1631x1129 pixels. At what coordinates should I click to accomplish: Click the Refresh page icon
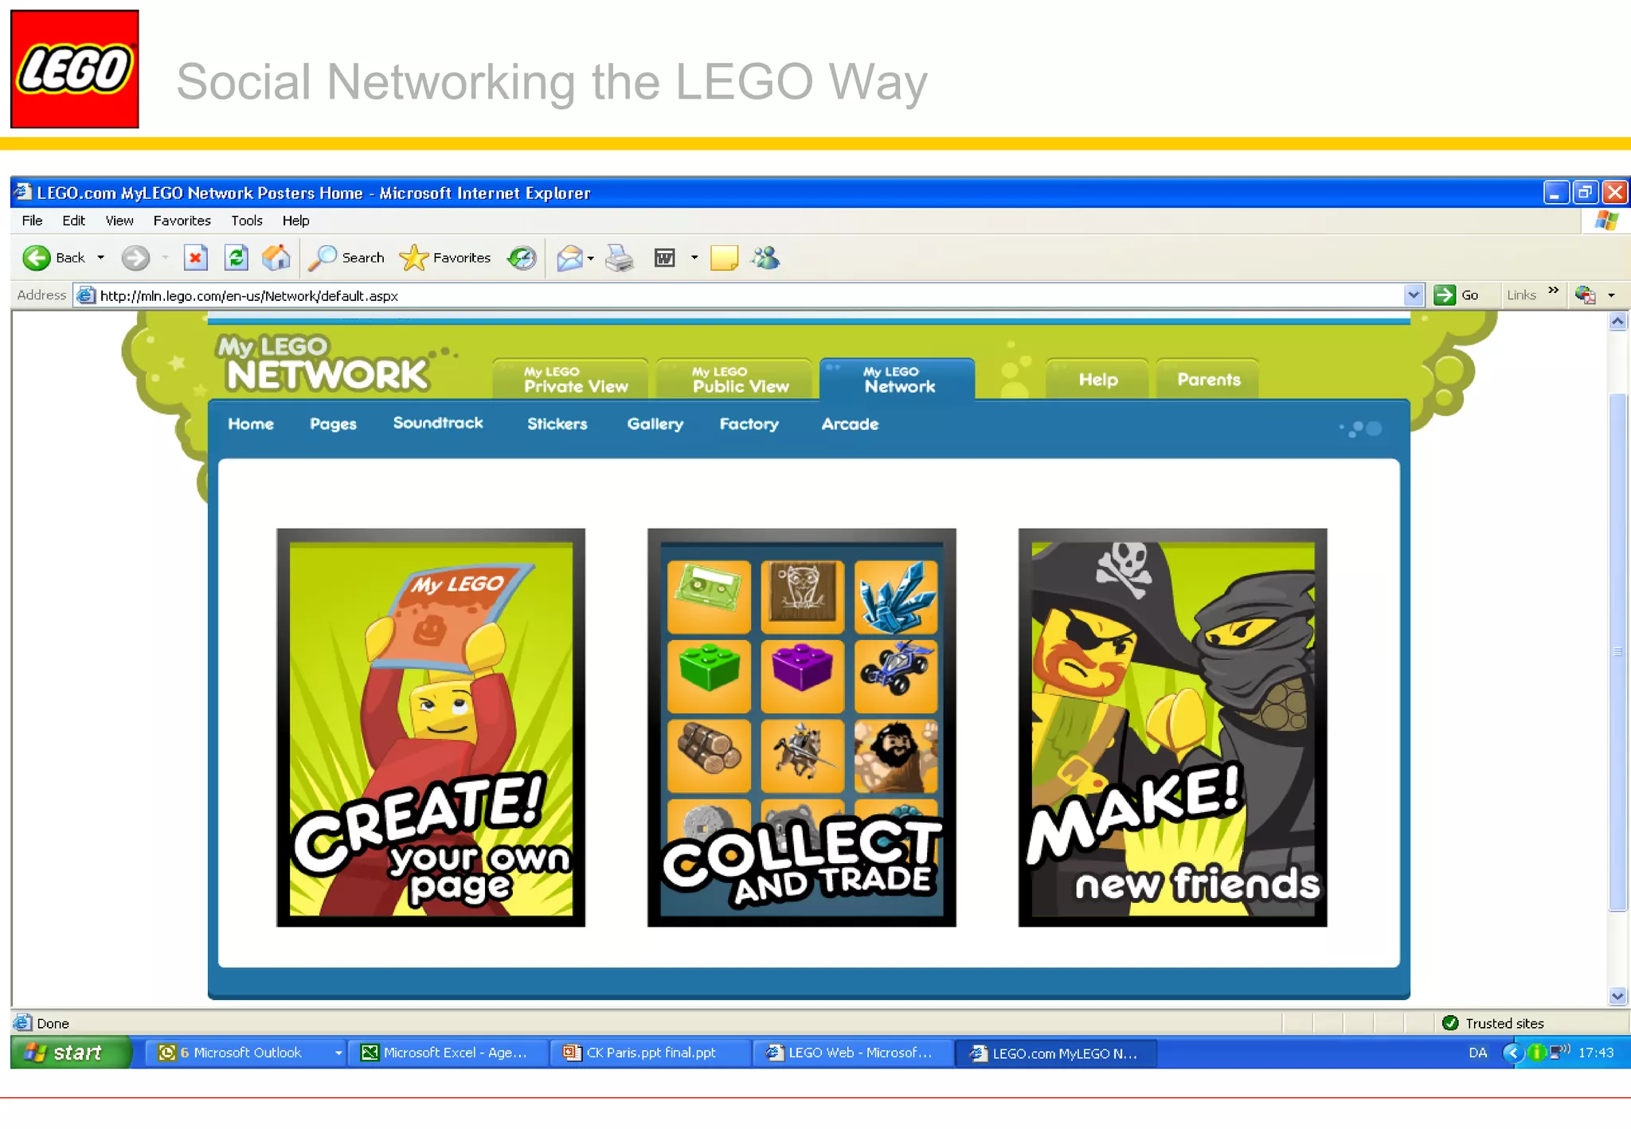click(x=236, y=258)
